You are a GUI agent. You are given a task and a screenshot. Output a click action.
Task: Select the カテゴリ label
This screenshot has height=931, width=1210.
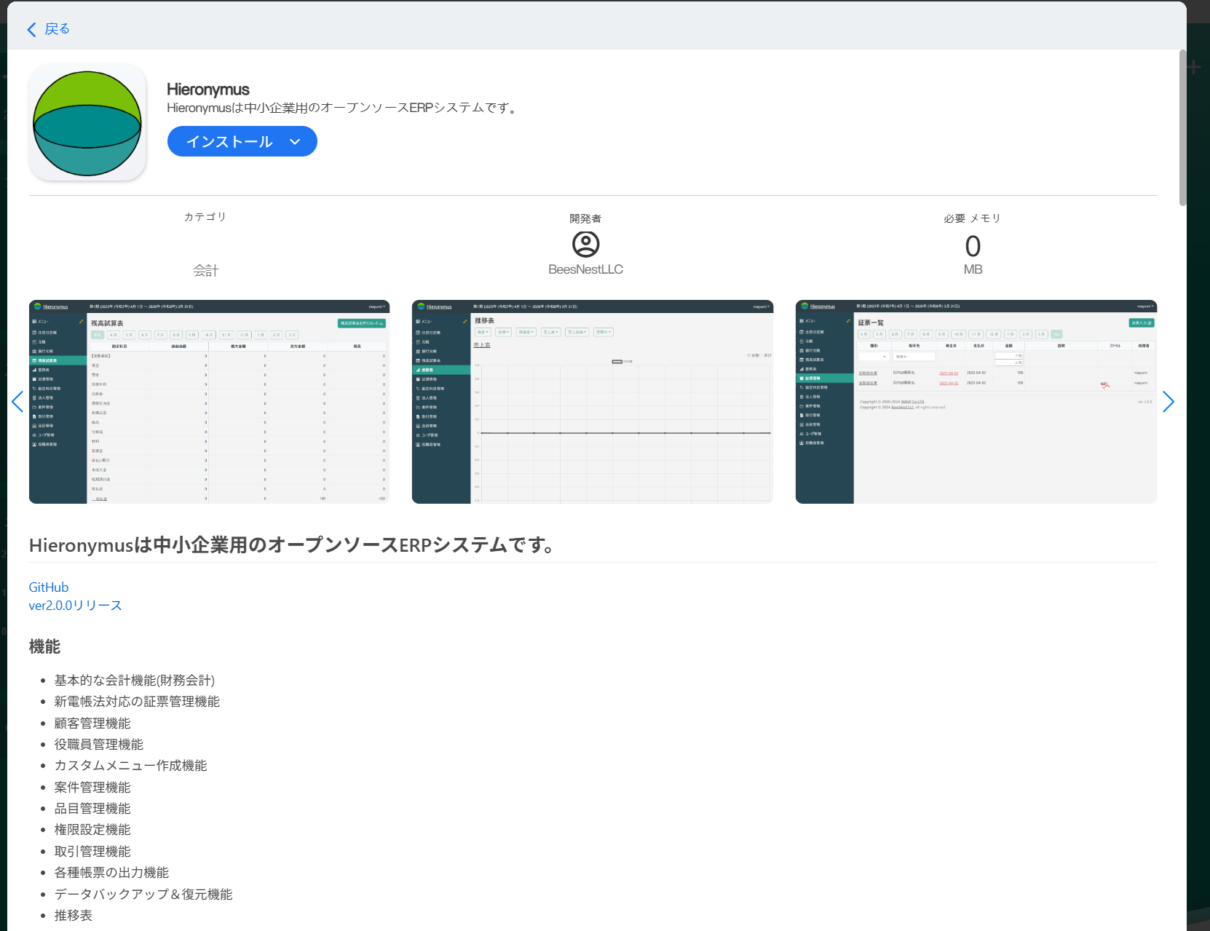(x=205, y=217)
